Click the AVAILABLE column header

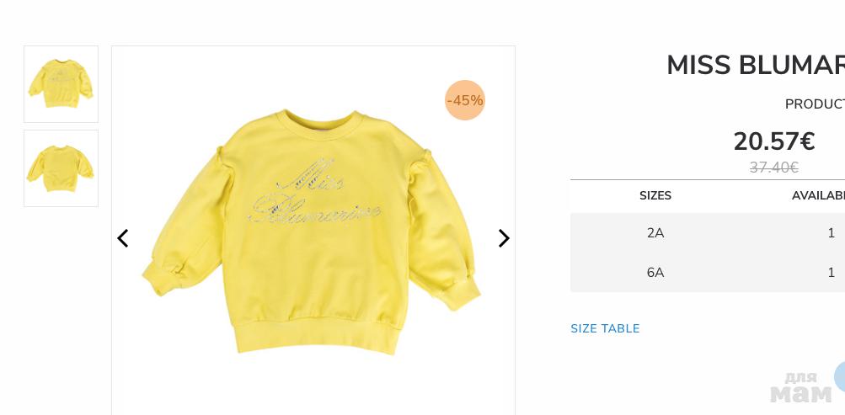818,196
